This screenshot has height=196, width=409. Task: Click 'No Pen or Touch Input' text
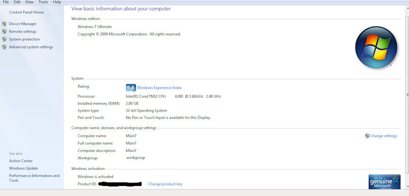pyautogui.click(x=168, y=118)
